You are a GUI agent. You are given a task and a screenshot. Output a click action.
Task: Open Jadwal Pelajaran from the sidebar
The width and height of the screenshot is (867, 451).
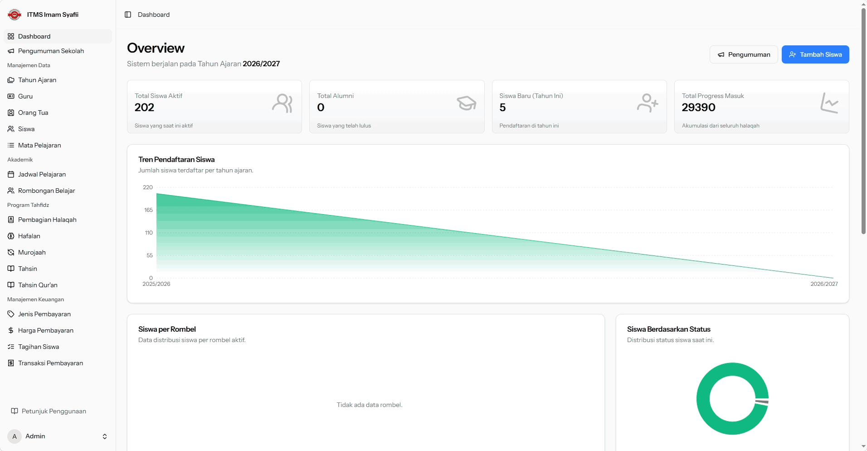[58, 174]
